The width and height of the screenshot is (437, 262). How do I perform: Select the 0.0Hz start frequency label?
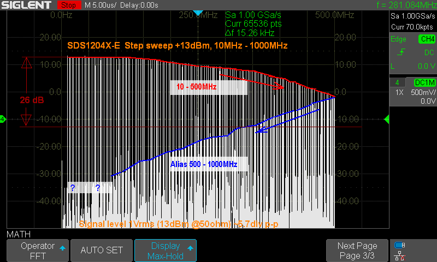(x=61, y=15)
